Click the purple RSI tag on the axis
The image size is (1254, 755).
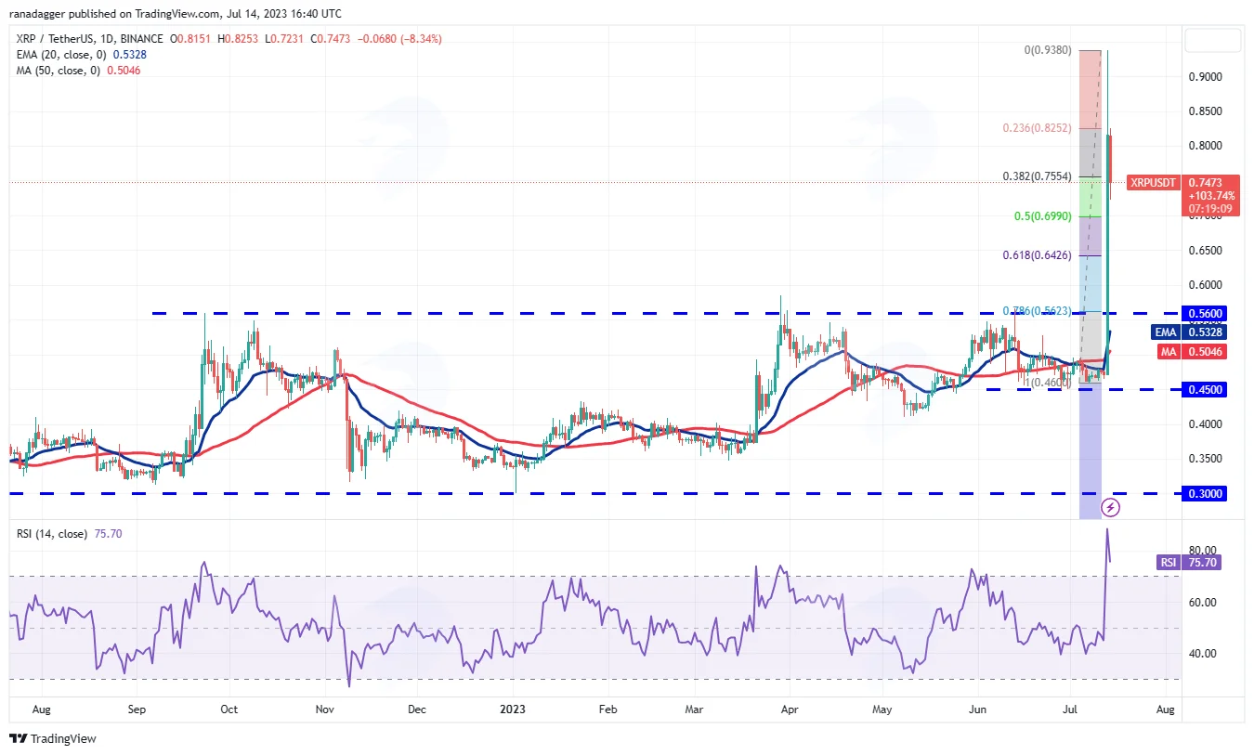pyautogui.click(x=1169, y=562)
